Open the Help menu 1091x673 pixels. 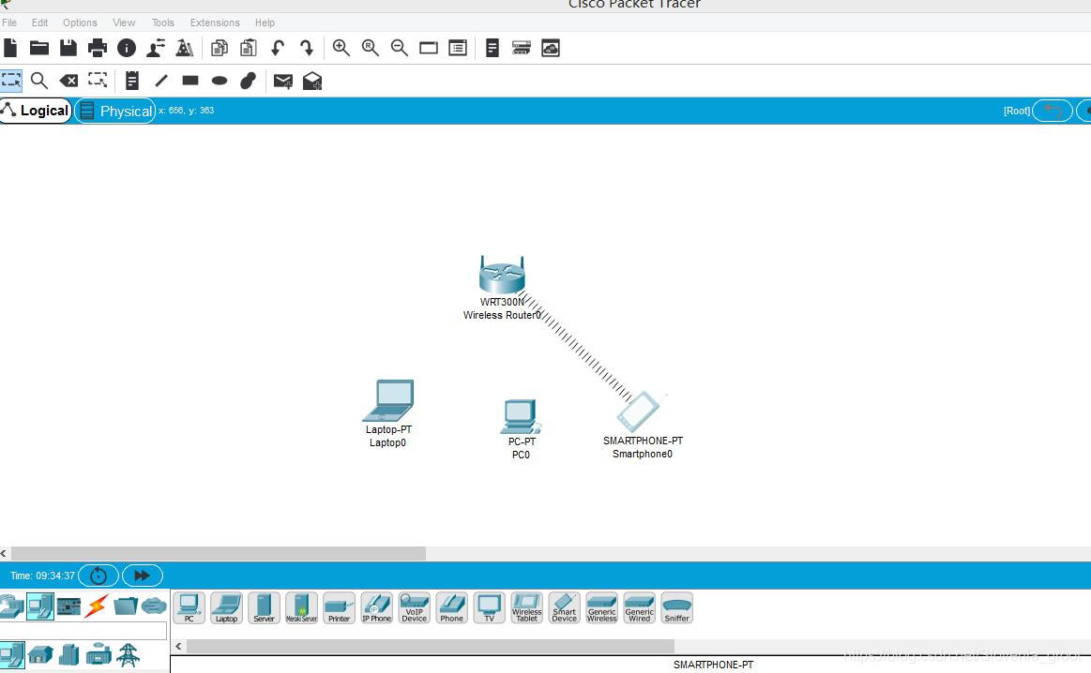pyautogui.click(x=265, y=22)
